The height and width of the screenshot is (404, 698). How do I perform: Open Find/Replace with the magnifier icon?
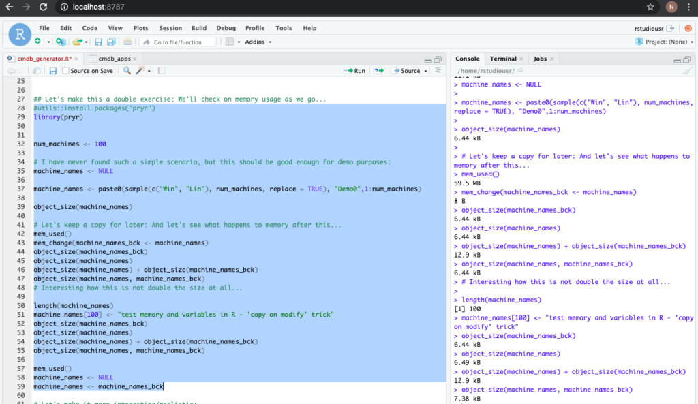[x=127, y=70]
